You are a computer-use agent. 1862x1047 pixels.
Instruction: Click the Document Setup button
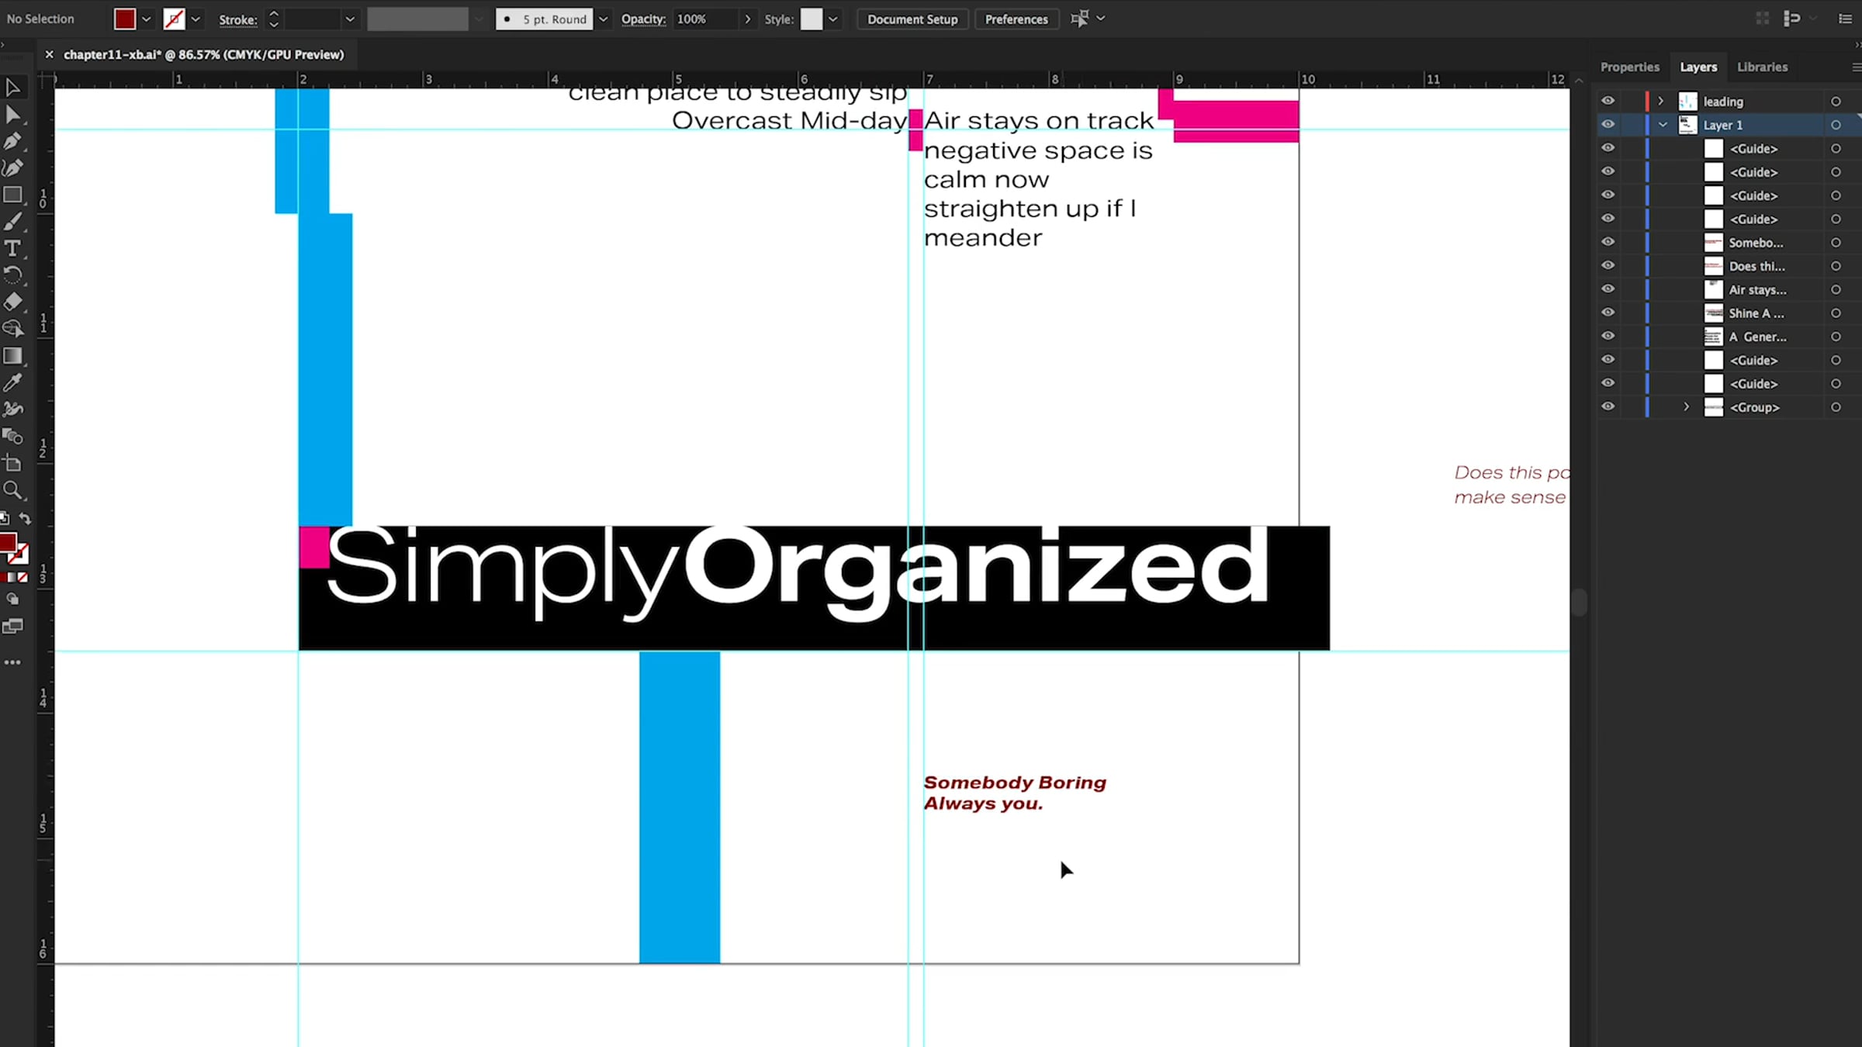(912, 19)
